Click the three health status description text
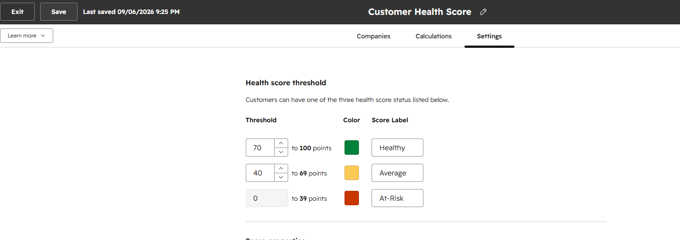Image resolution: width=680 pixels, height=240 pixels. 347,100
